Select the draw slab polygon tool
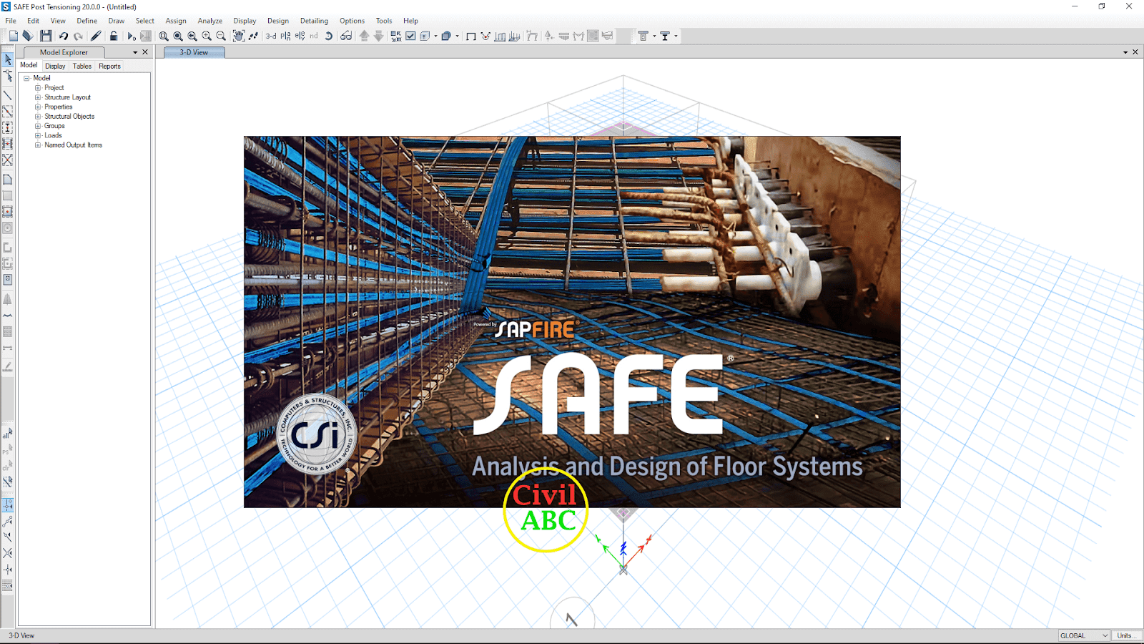 (8, 179)
